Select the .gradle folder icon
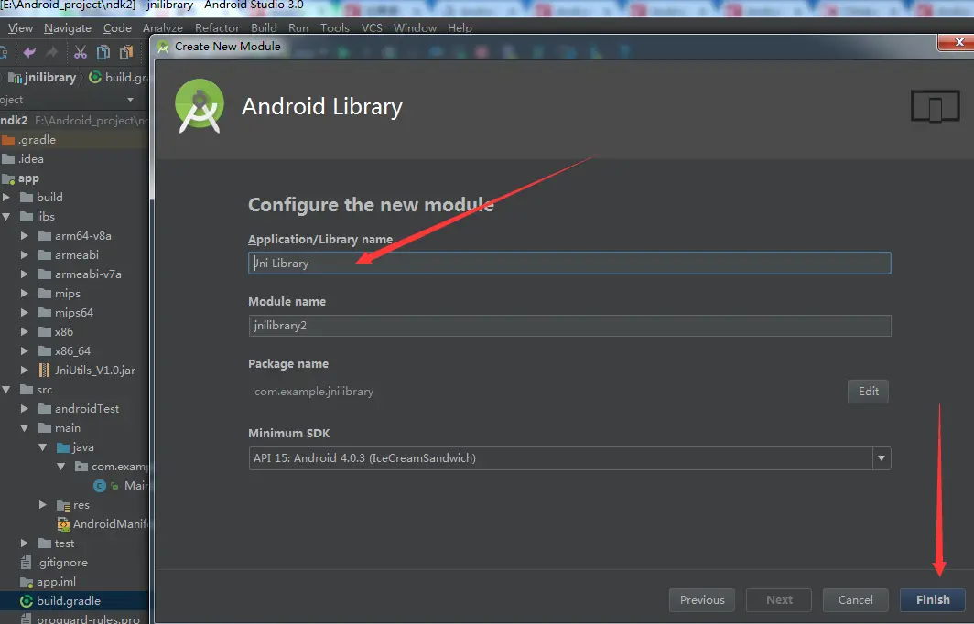Viewport: 974px width, 624px height. click(x=8, y=140)
